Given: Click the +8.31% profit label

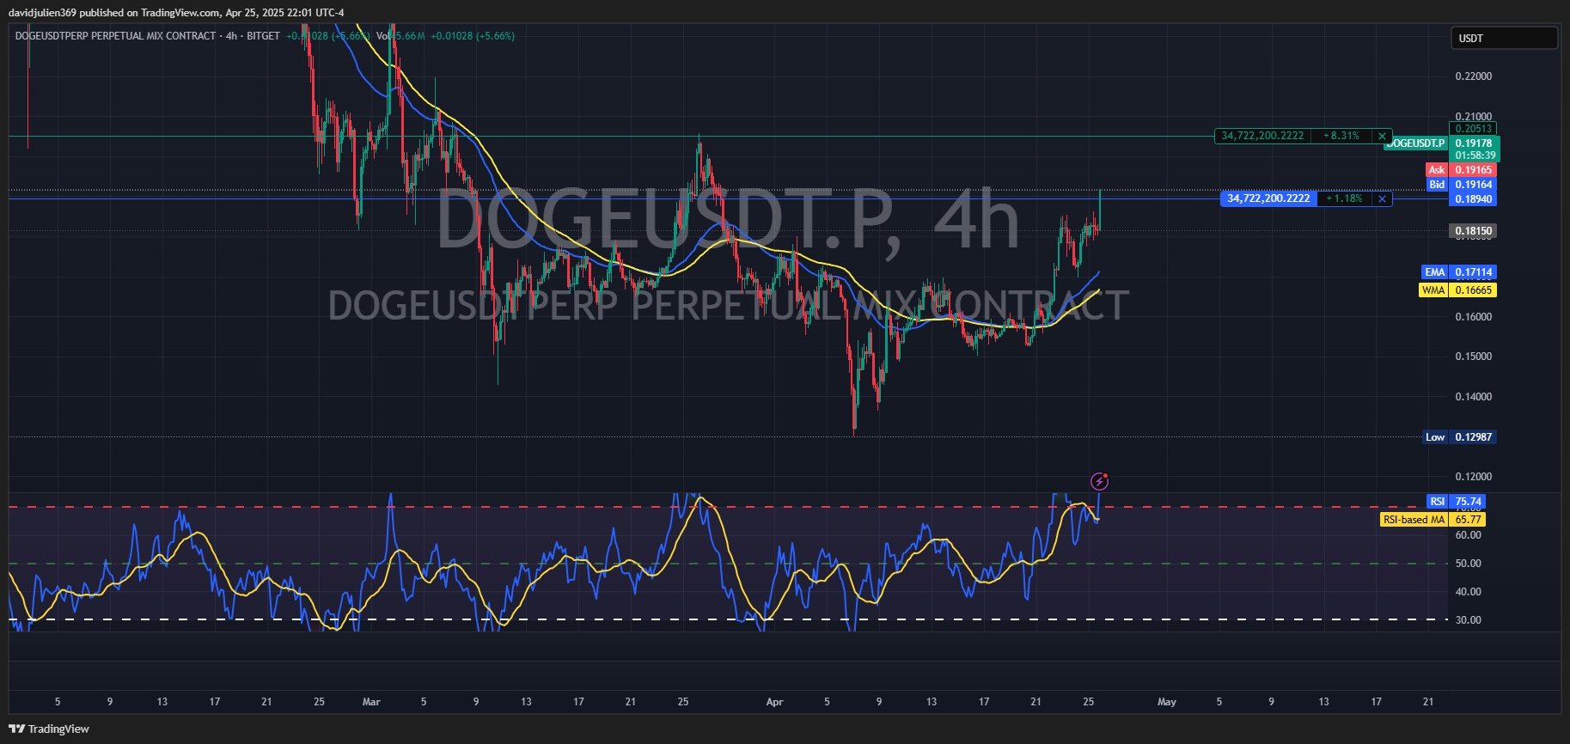Looking at the screenshot, I should click(1341, 136).
